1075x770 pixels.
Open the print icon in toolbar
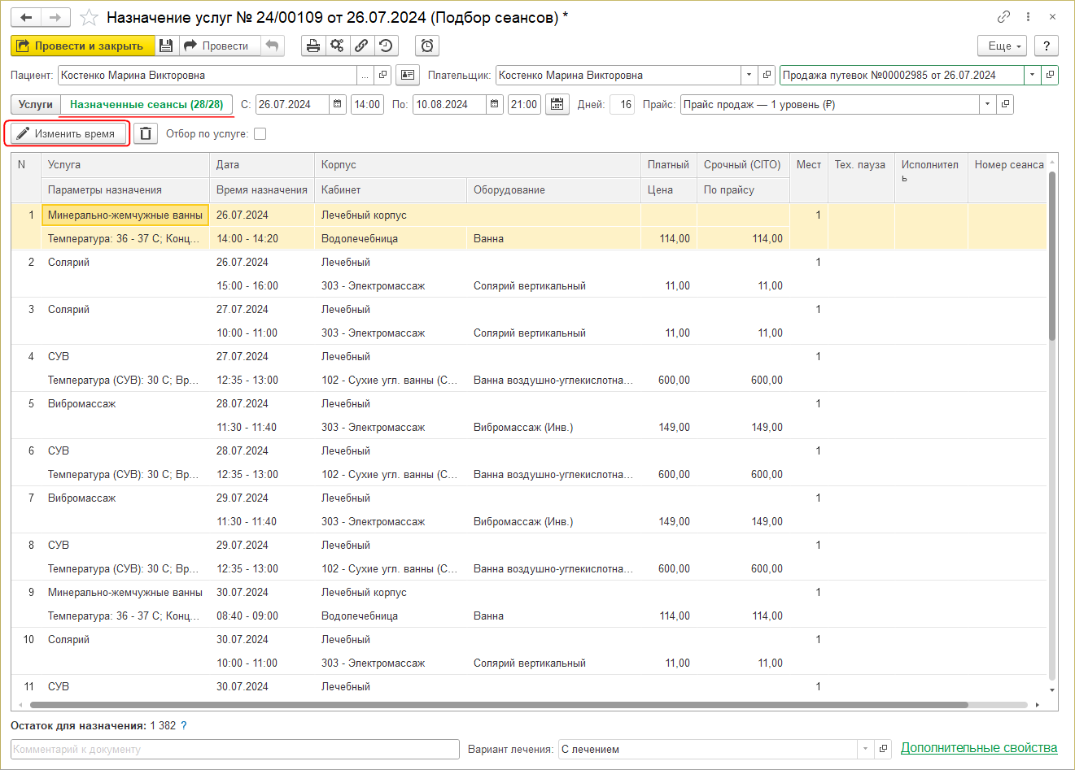click(313, 46)
